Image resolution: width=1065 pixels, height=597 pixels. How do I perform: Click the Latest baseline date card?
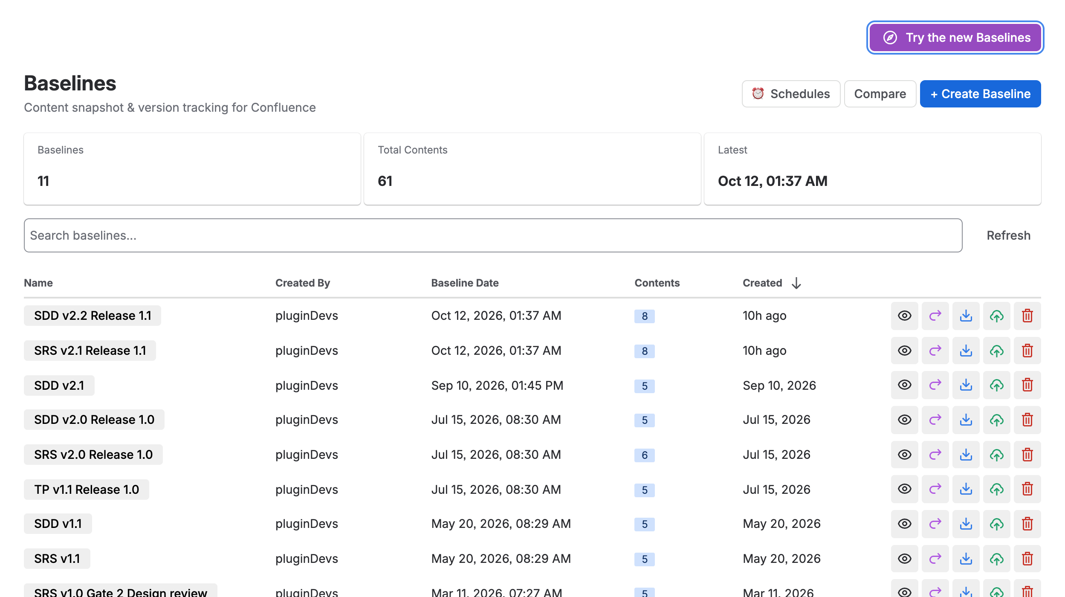pyautogui.click(x=872, y=169)
